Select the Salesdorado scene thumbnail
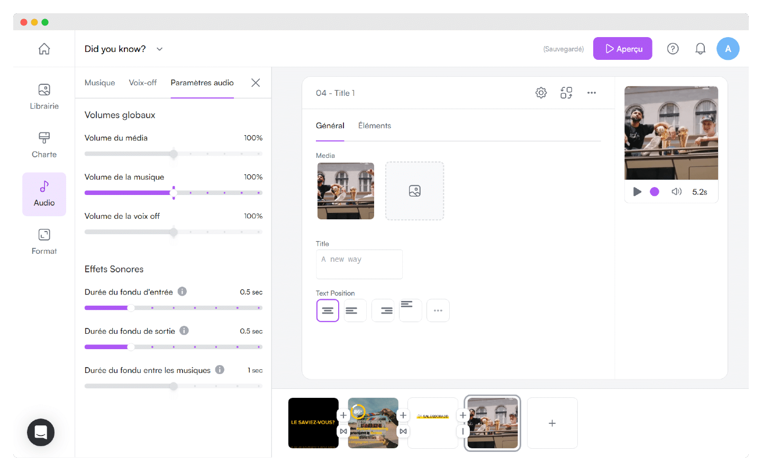The height and width of the screenshot is (471, 762). (x=433, y=423)
